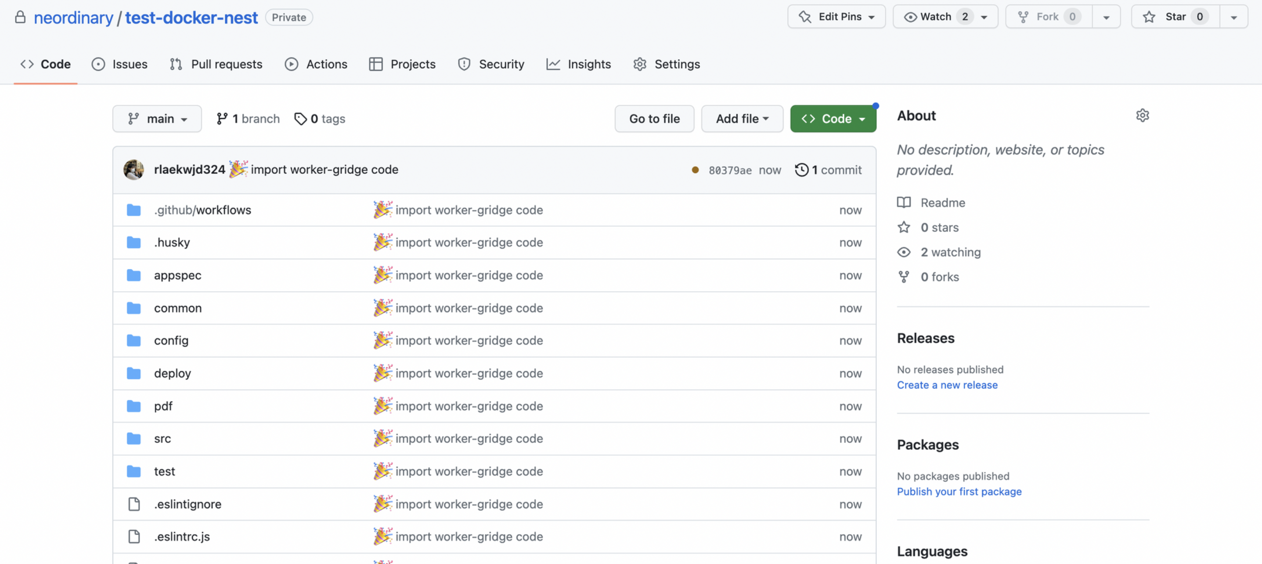Open the green Code clone dropdown

(x=833, y=119)
